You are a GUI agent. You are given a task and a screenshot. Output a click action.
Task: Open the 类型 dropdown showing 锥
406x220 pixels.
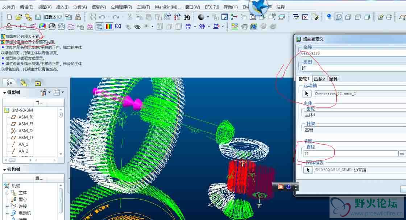pos(353,68)
